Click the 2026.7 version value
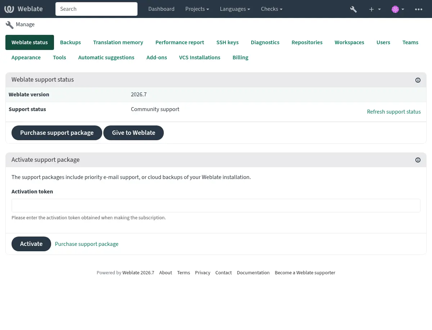The height and width of the screenshot is (330, 432). 139,95
